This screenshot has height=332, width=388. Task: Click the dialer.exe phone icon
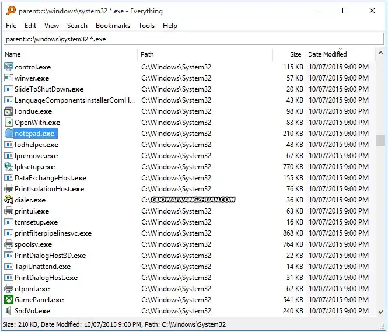pos(9,200)
